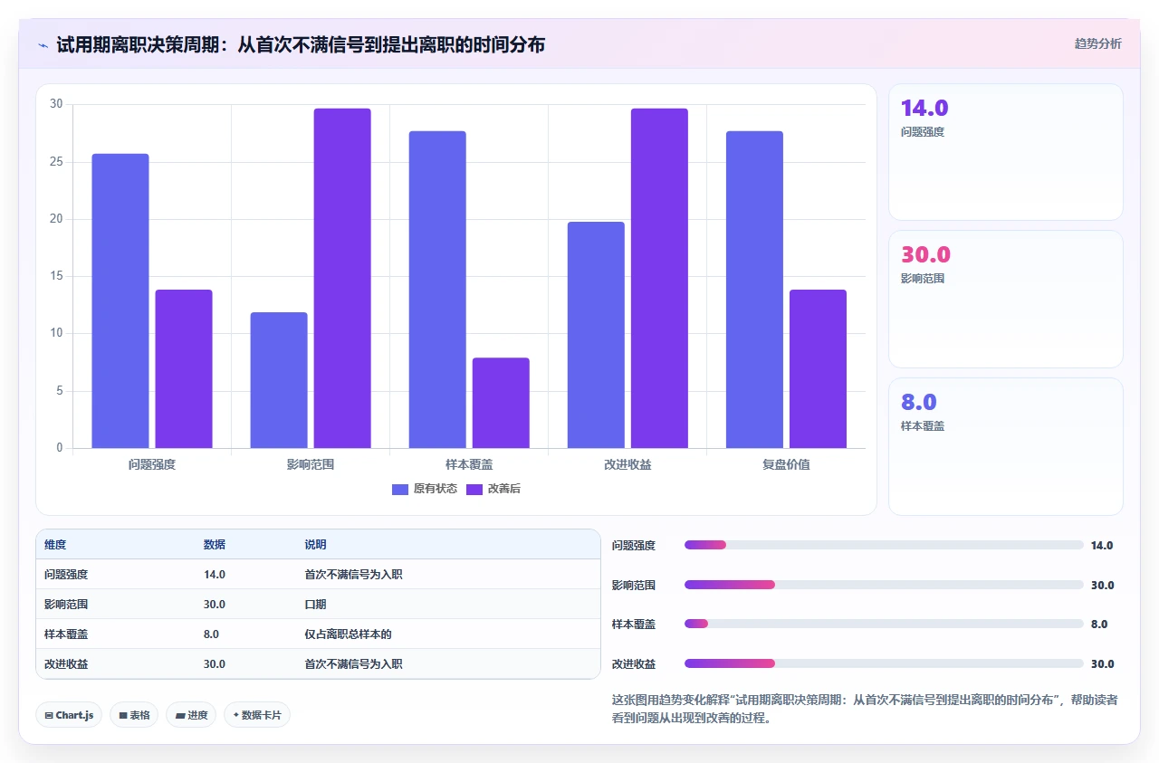Open the 14.0 问题强度 data card
This screenshot has width=1159, height=763.
[1006, 152]
